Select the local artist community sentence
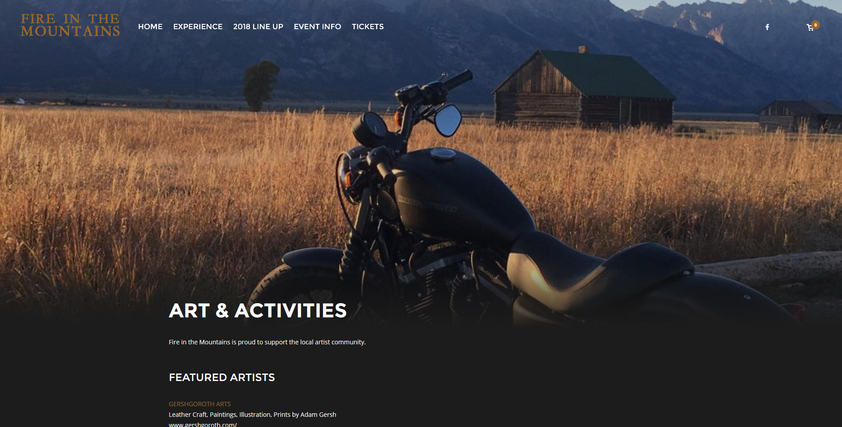 [x=267, y=342]
